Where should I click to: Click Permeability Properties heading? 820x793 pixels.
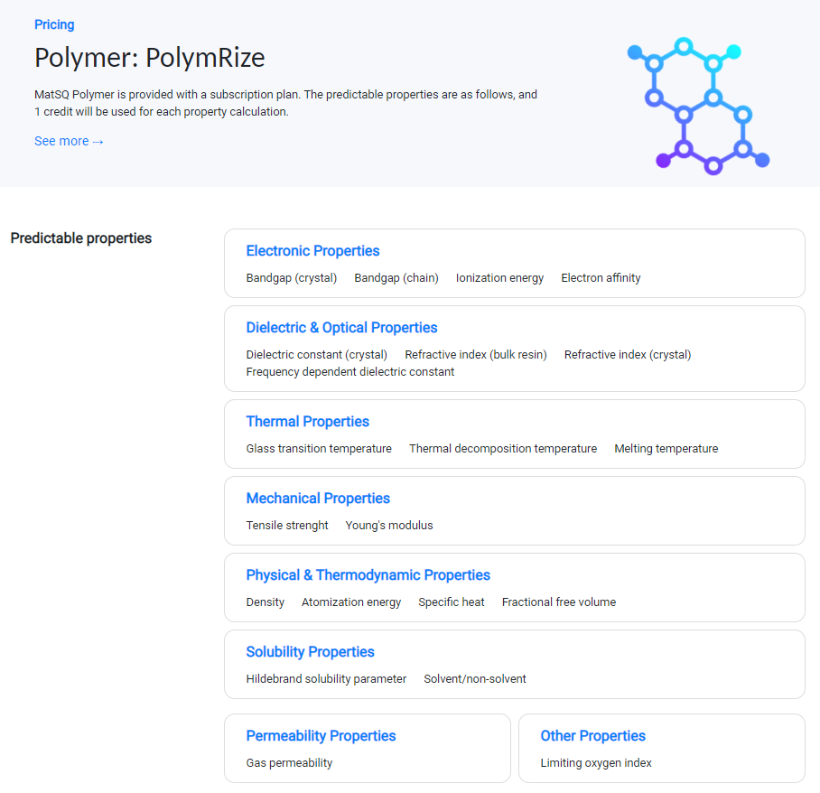click(x=321, y=736)
